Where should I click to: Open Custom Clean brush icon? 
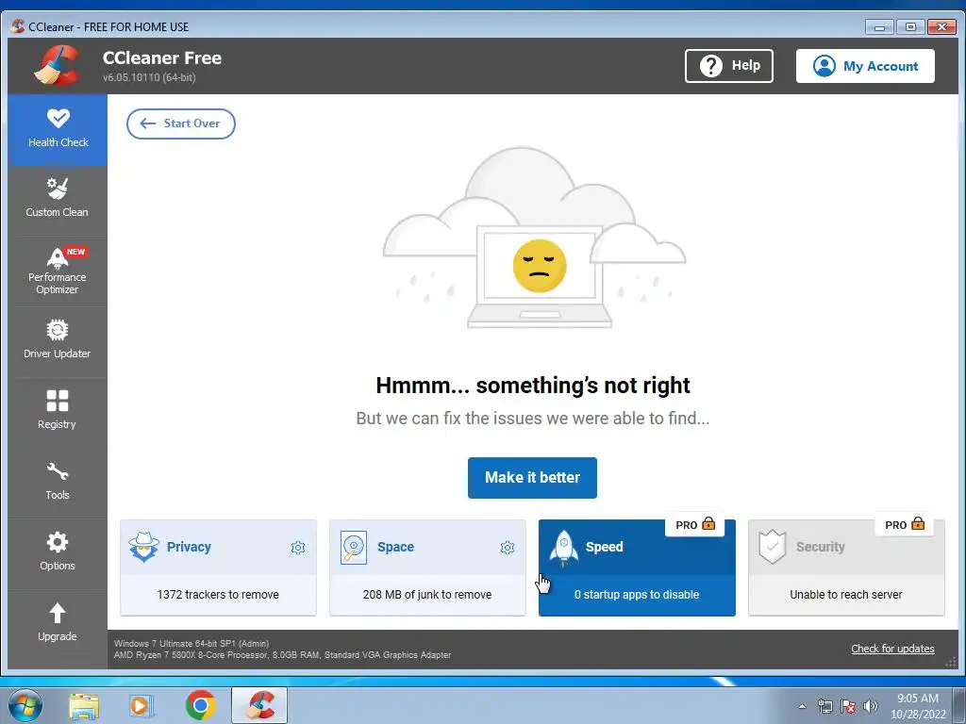click(58, 189)
